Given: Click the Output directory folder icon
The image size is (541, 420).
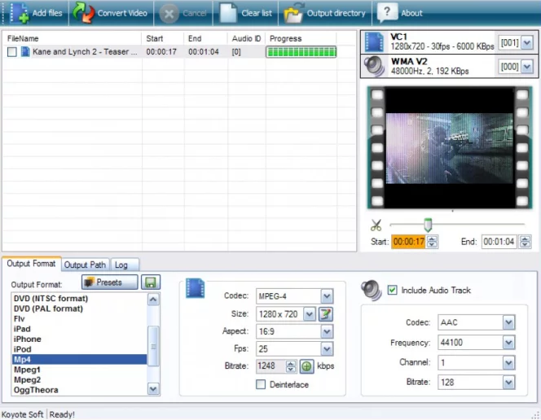Looking at the screenshot, I should coord(293,14).
